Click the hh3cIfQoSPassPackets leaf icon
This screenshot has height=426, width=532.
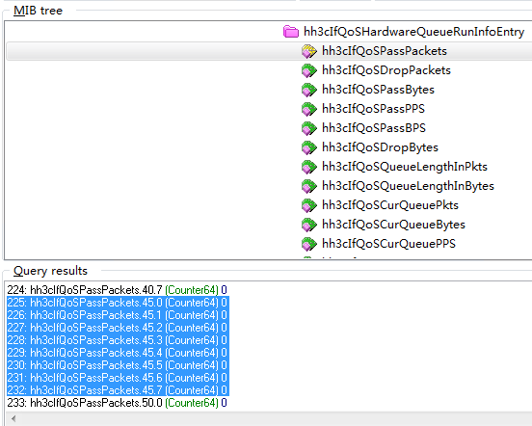tap(309, 51)
